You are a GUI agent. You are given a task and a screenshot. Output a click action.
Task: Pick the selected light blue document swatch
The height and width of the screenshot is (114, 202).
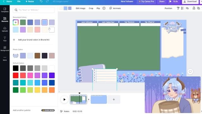point(45,22)
